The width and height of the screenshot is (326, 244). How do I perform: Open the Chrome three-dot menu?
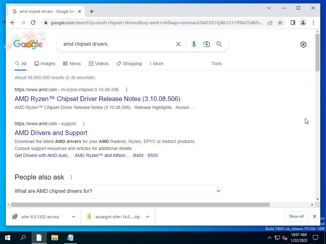pyautogui.click(x=313, y=23)
